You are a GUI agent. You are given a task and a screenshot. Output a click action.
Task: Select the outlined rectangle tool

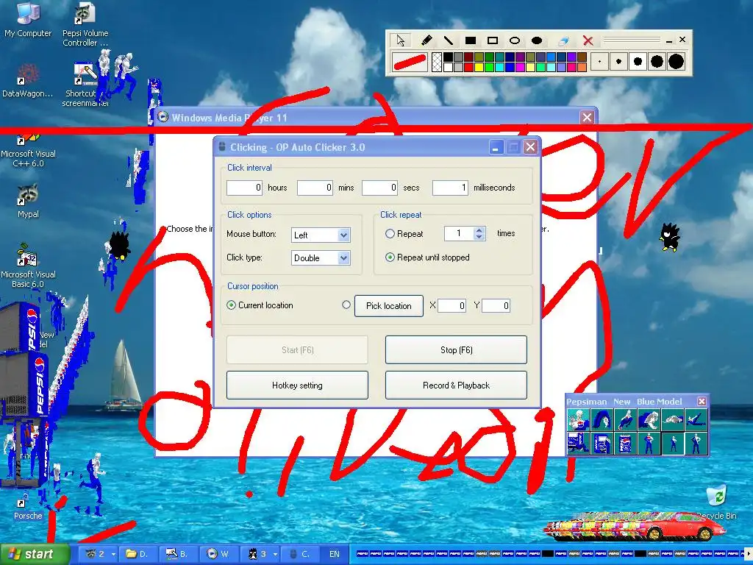point(492,40)
